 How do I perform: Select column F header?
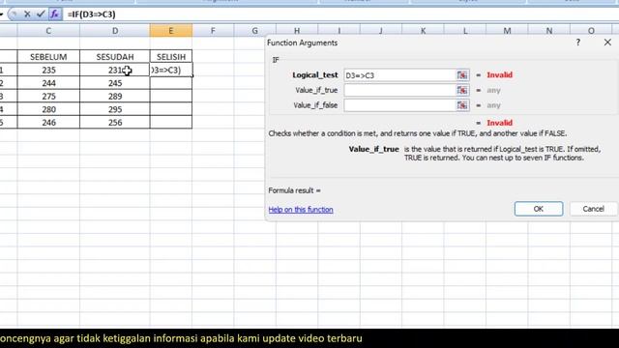click(x=213, y=30)
